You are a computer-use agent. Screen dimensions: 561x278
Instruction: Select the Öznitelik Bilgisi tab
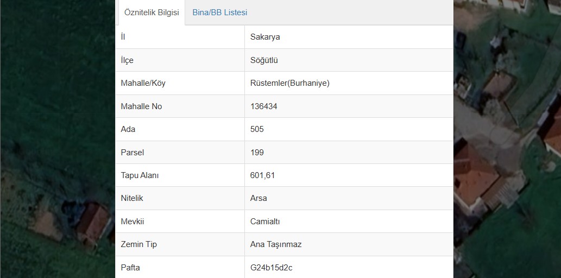(x=152, y=12)
